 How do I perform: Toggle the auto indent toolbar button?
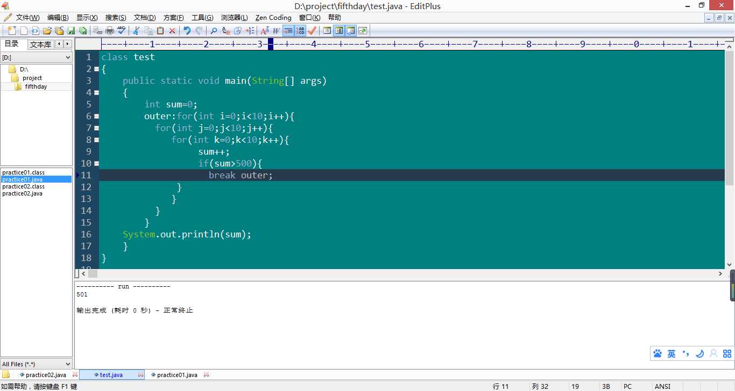pos(288,31)
